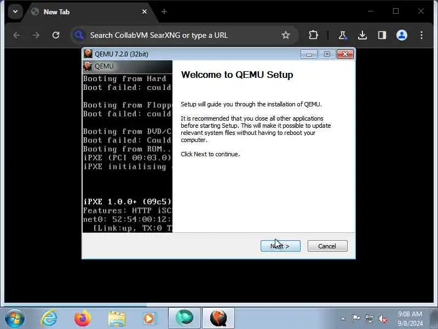This screenshot has width=438, height=329.
Task: Open the network tray icon
Action: click(x=369, y=319)
